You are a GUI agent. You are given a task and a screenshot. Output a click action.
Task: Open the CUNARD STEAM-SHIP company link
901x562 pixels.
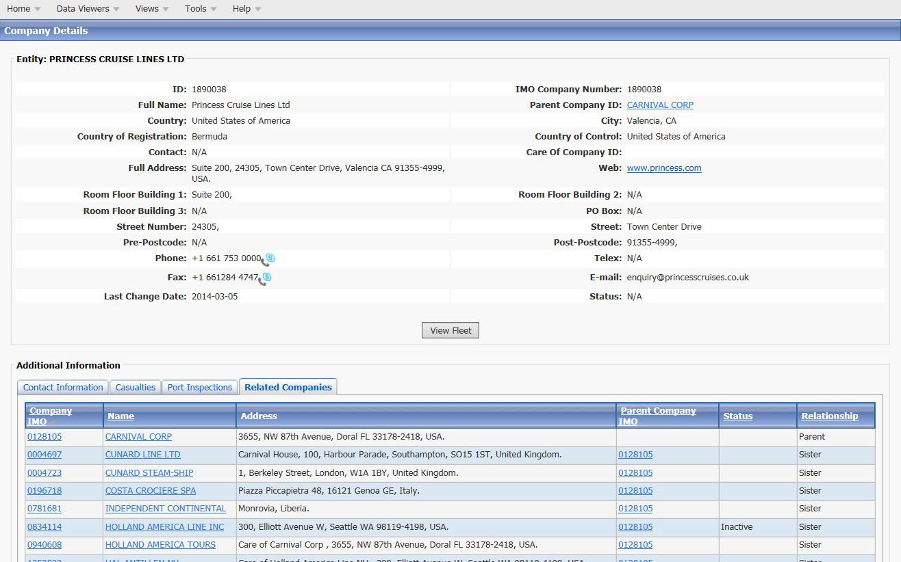coord(149,473)
